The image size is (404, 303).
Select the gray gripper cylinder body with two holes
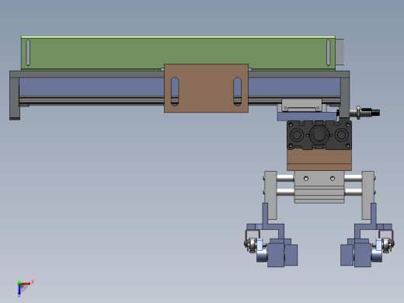tap(319, 186)
